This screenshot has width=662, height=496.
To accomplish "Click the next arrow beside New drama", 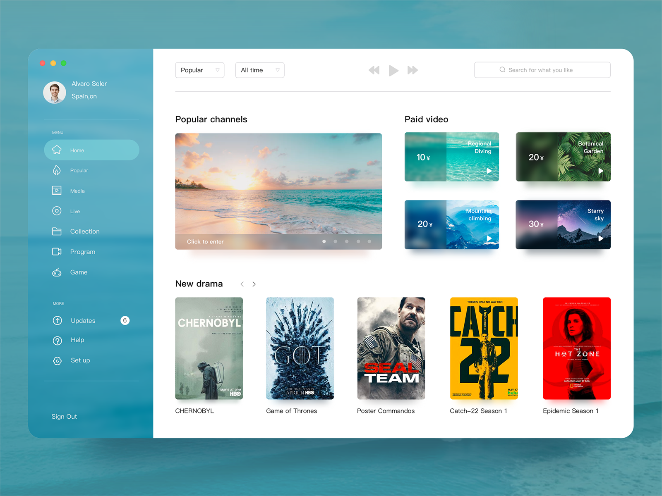I will click(x=254, y=284).
